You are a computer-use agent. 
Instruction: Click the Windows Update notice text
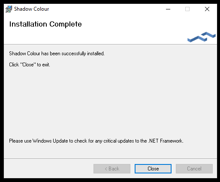[x=96, y=141]
